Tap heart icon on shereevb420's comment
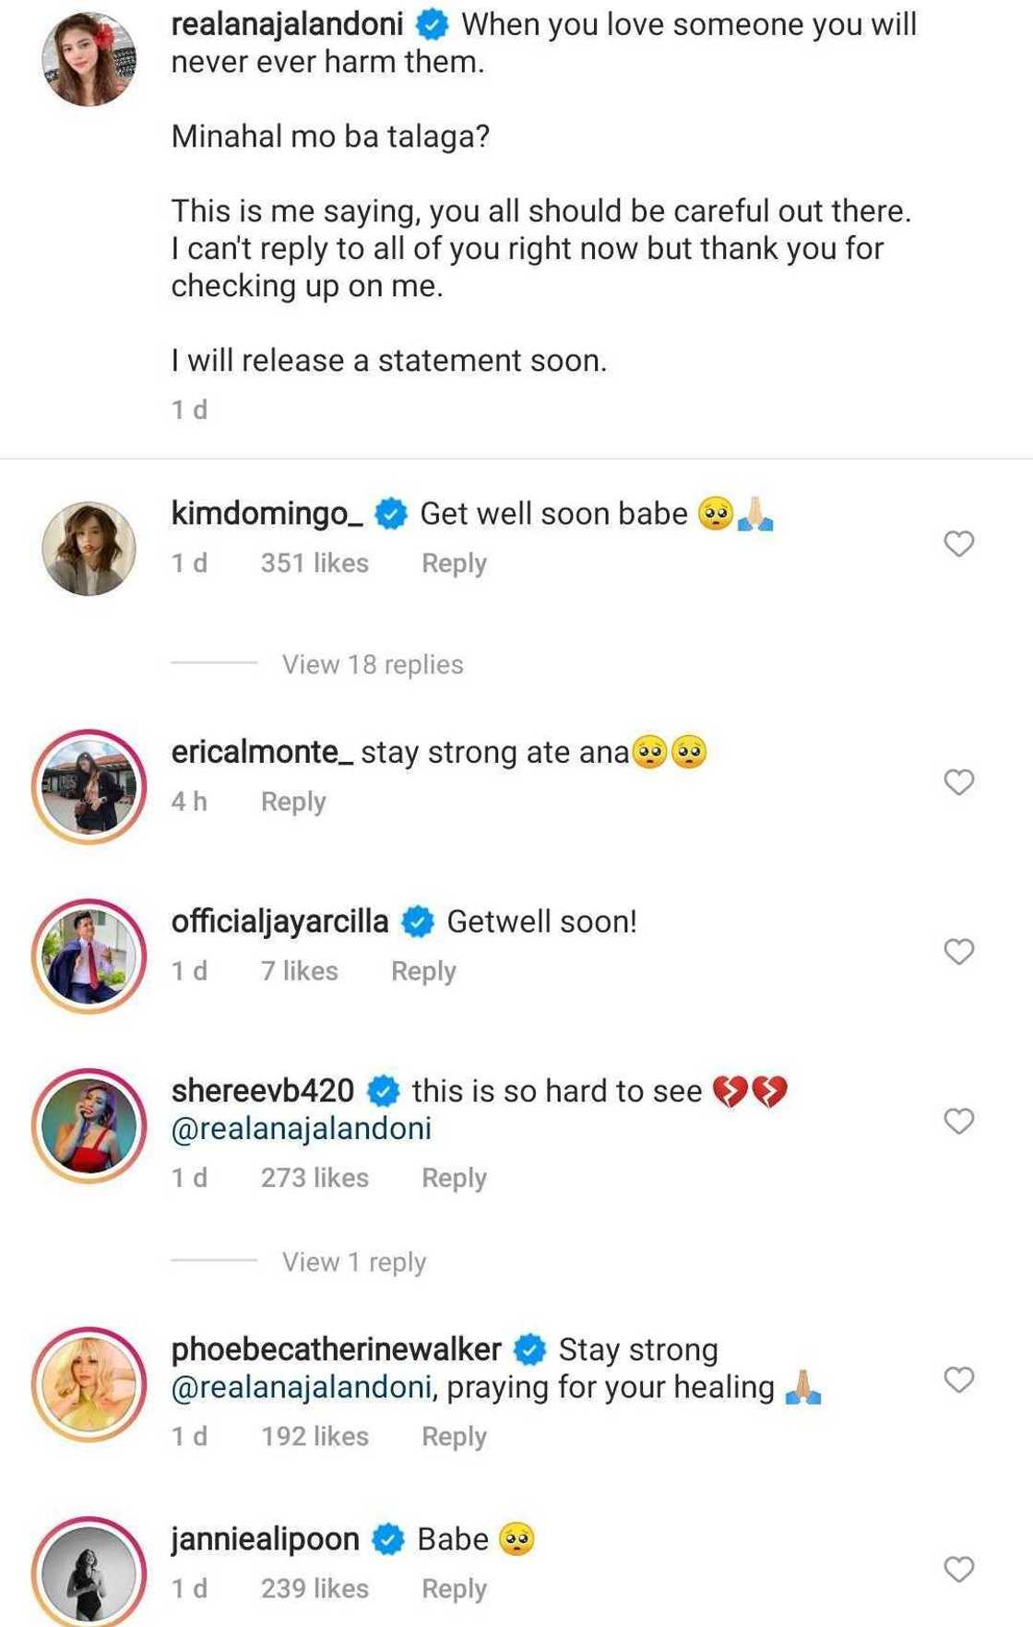The image size is (1033, 1627). click(958, 1122)
